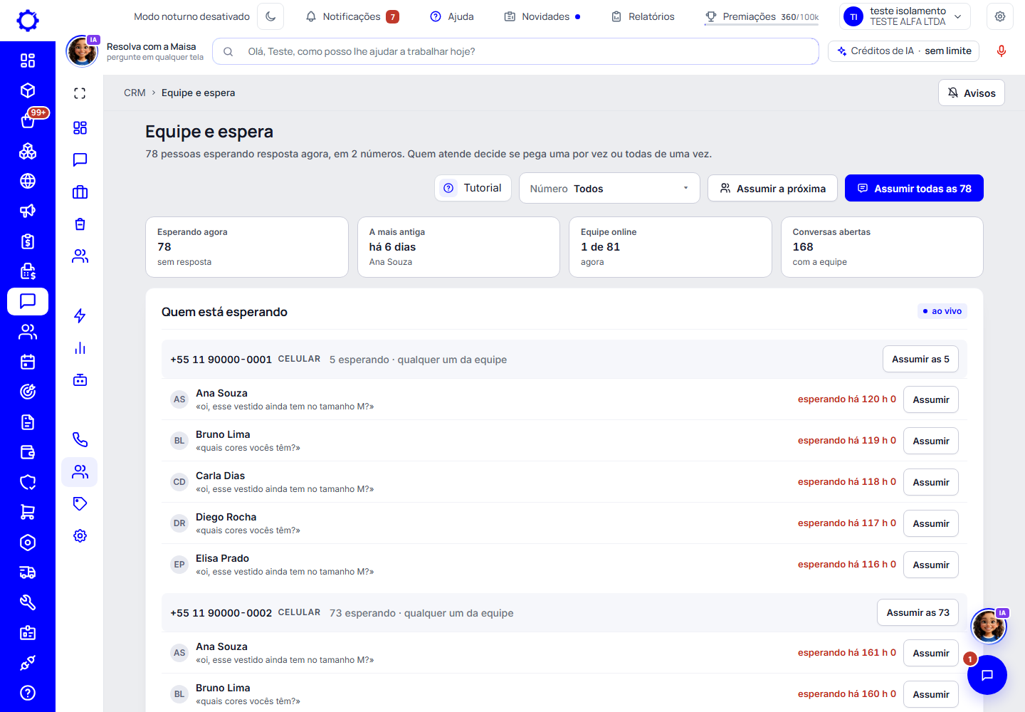Open Notificações with 7 badge
The image size is (1025, 712).
[352, 16]
